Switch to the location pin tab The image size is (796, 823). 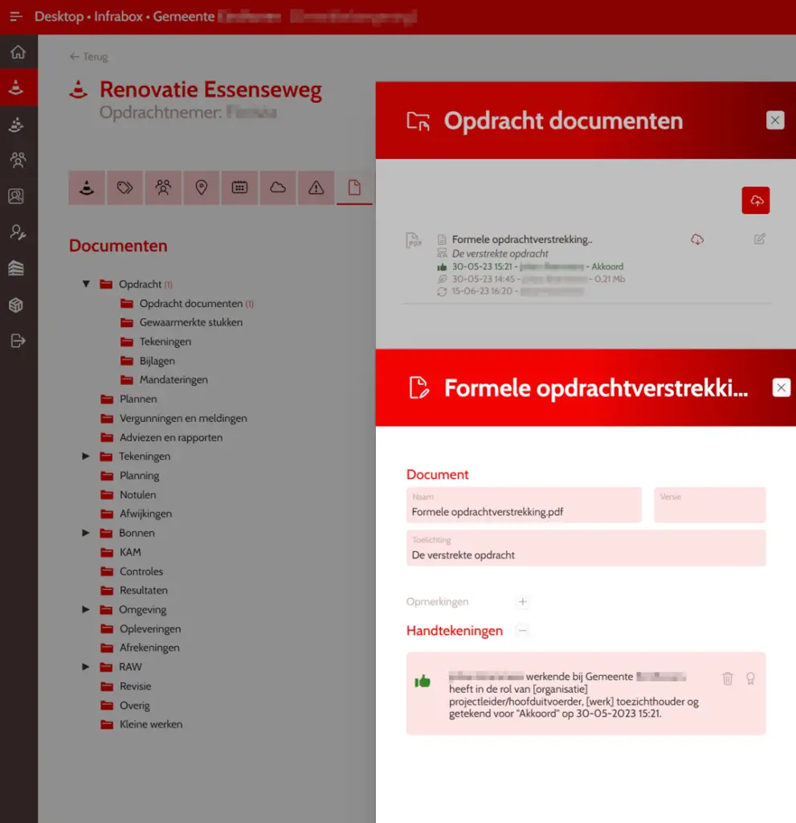[202, 187]
